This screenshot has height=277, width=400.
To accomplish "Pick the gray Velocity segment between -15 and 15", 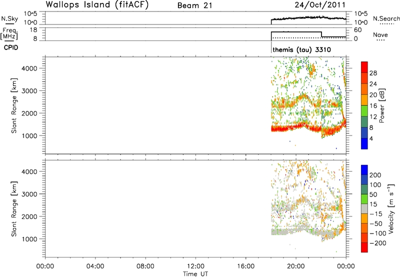I will point(364,208).
